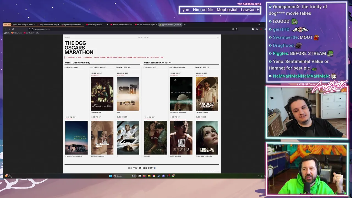Expand the list-all-tabs dropdown
352x198 pixels.
tap(259, 24)
